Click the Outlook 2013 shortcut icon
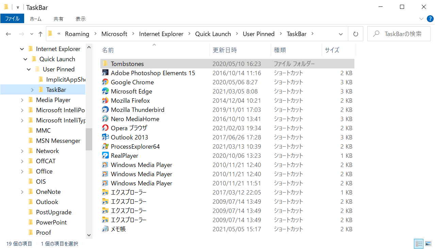Screen dimensions: 435x249 pyautogui.click(x=105, y=137)
